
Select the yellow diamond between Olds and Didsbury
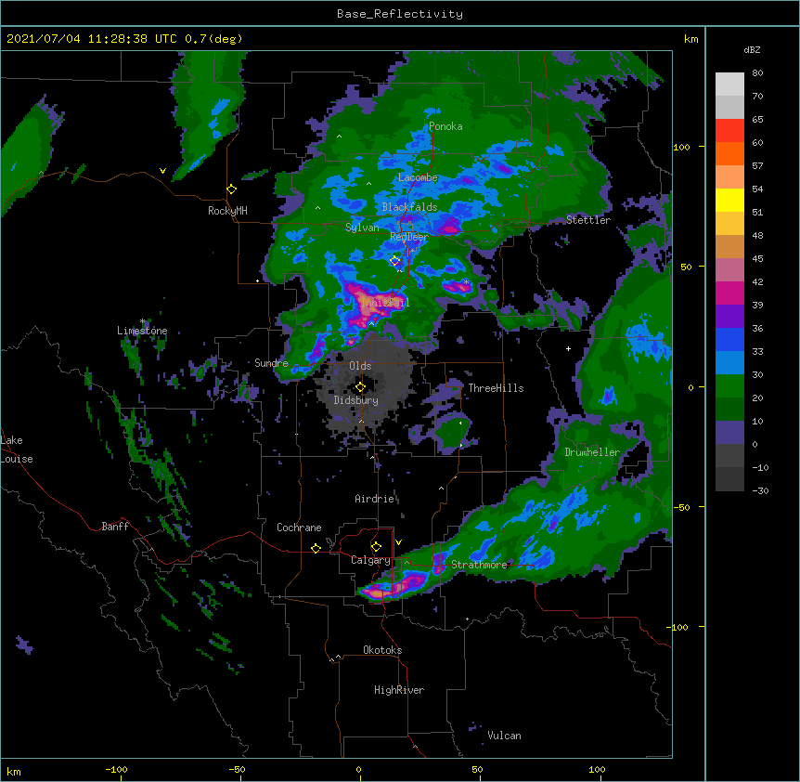(360, 386)
